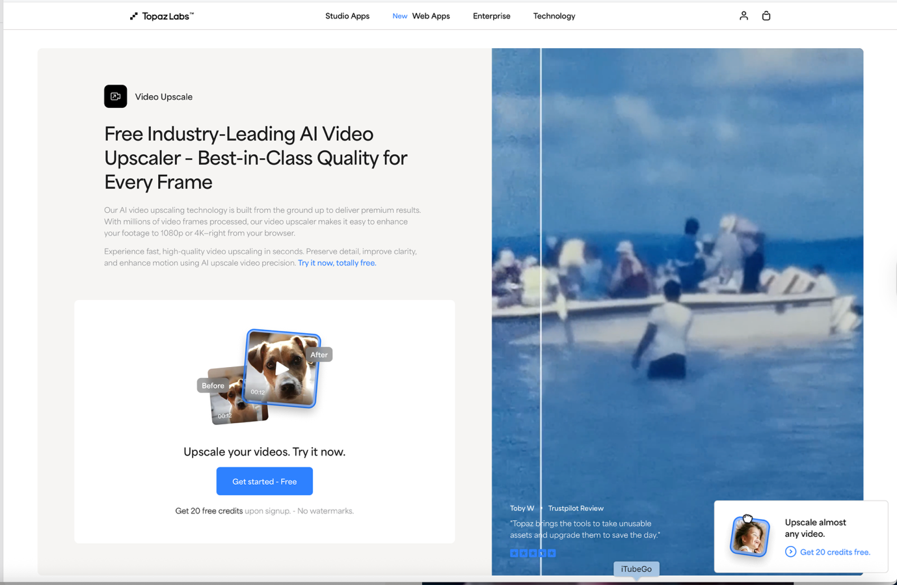Click the 'Get 20 free credits' text

coord(209,511)
